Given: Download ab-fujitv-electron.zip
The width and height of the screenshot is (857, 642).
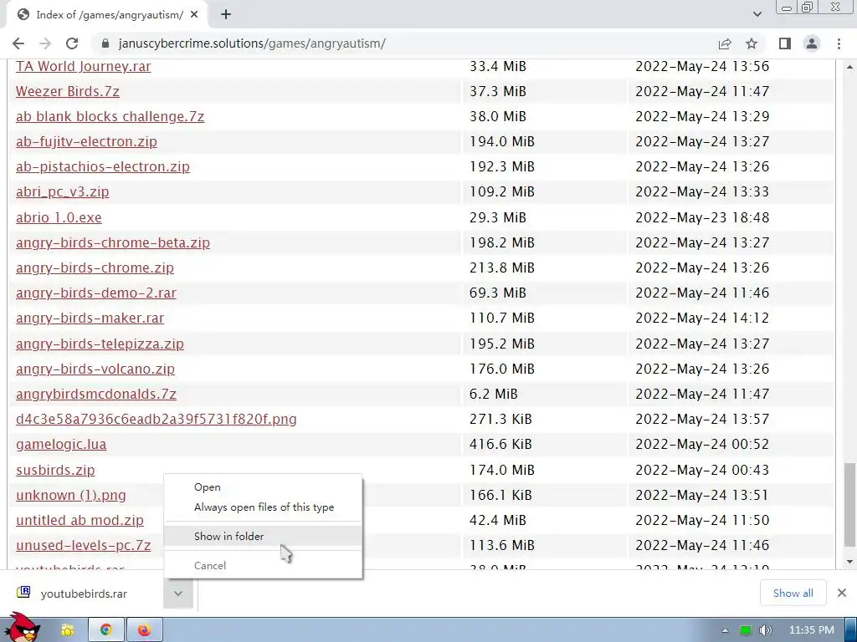Looking at the screenshot, I should [x=86, y=141].
